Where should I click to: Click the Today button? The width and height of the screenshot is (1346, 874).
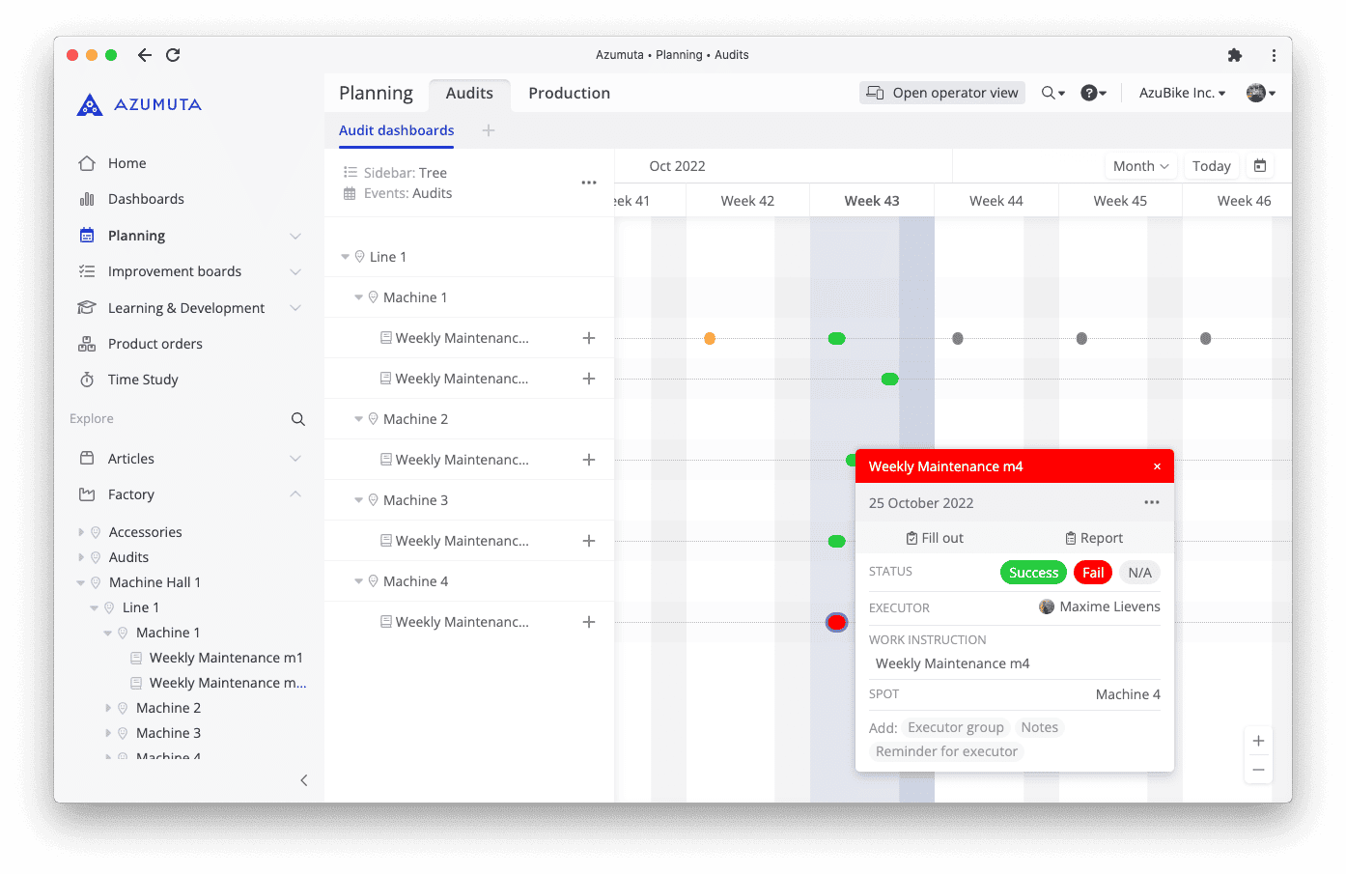point(1212,165)
